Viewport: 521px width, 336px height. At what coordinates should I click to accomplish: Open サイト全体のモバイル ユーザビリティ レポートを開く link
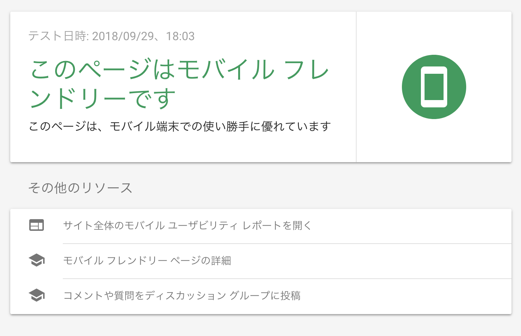point(187,225)
